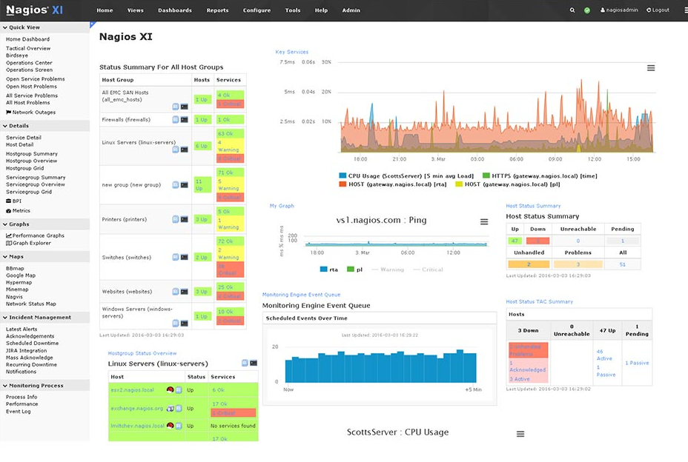This screenshot has width=688, height=462.
Task: Click the service status icon next to Firewalls group
Action: tap(176, 119)
